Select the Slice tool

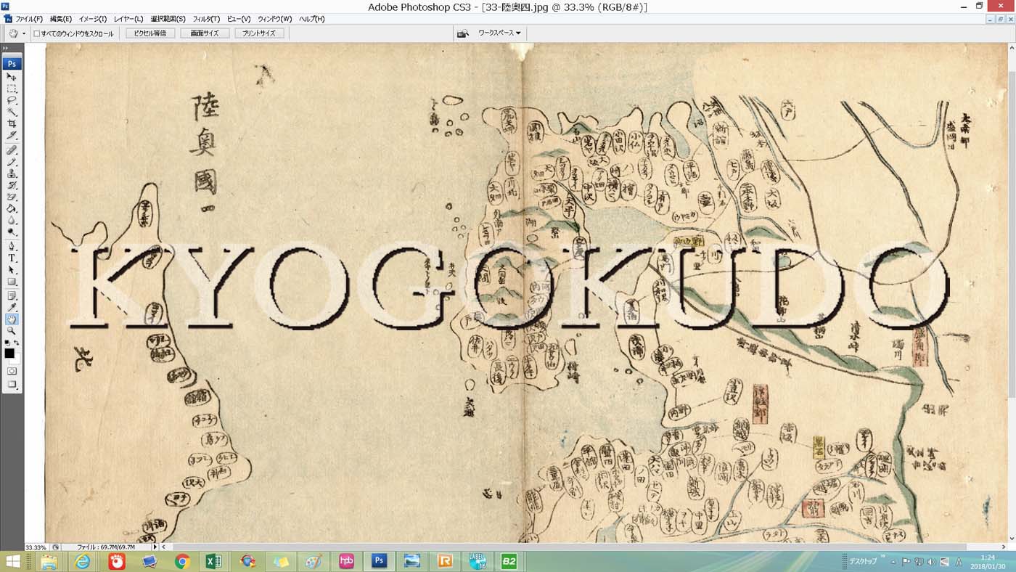12,135
